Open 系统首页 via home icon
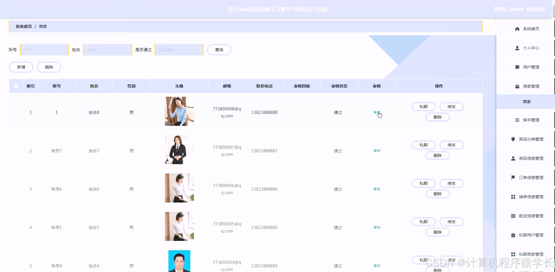The width and height of the screenshot is (555, 272). click(518, 29)
